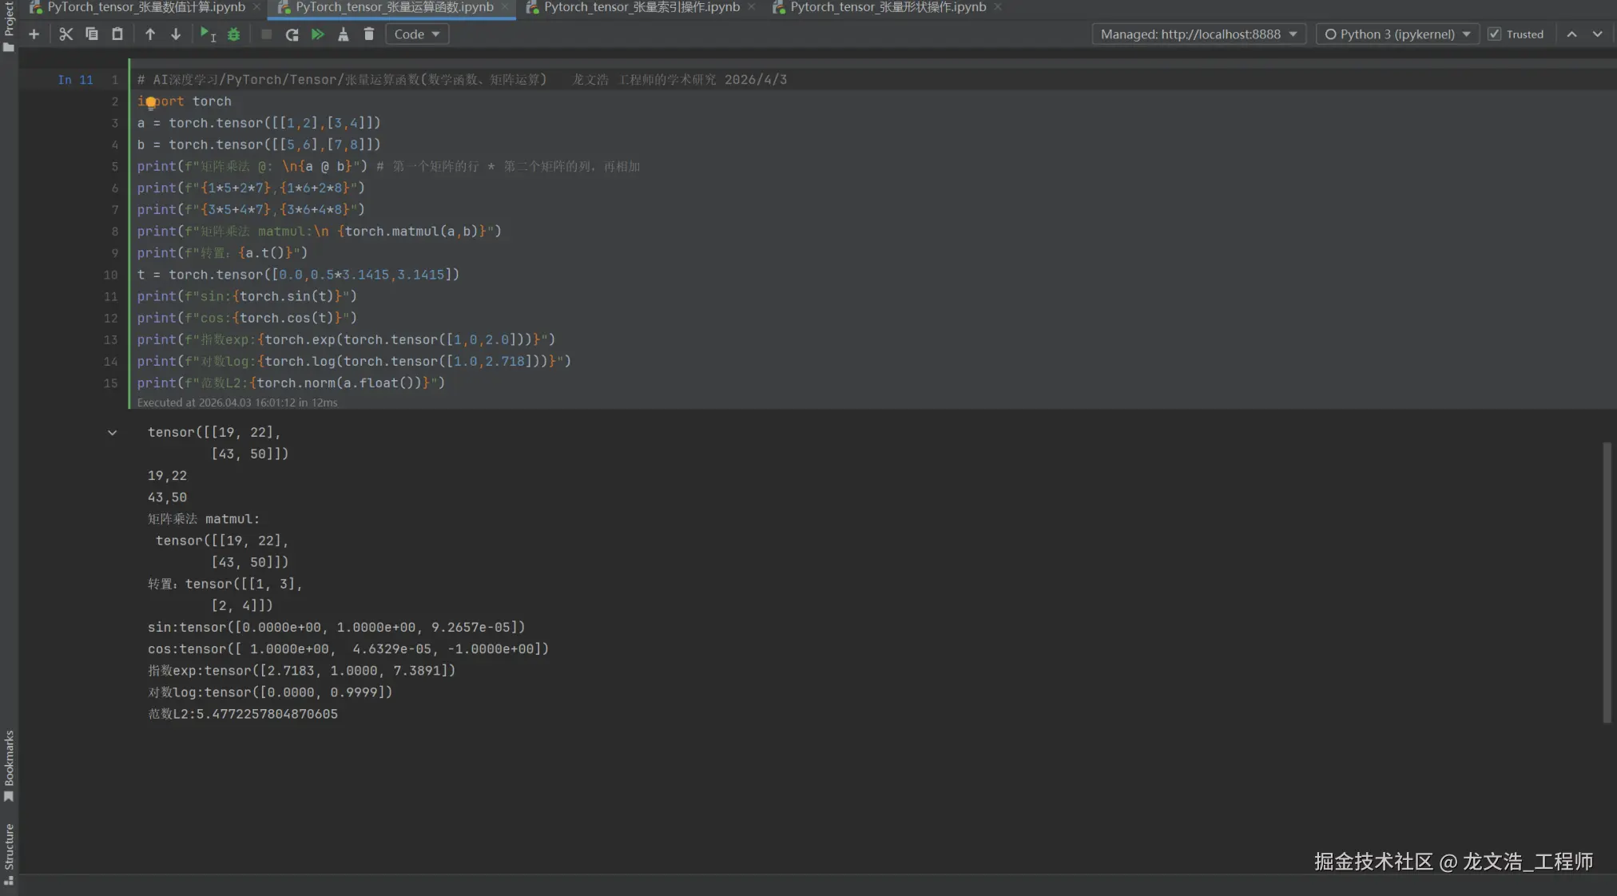Open the Managed localhost:8888 server dropdown
The image size is (1617, 896).
pyautogui.click(x=1198, y=34)
